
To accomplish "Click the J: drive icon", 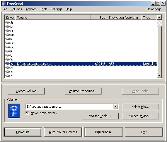I will tap(8, 22).
